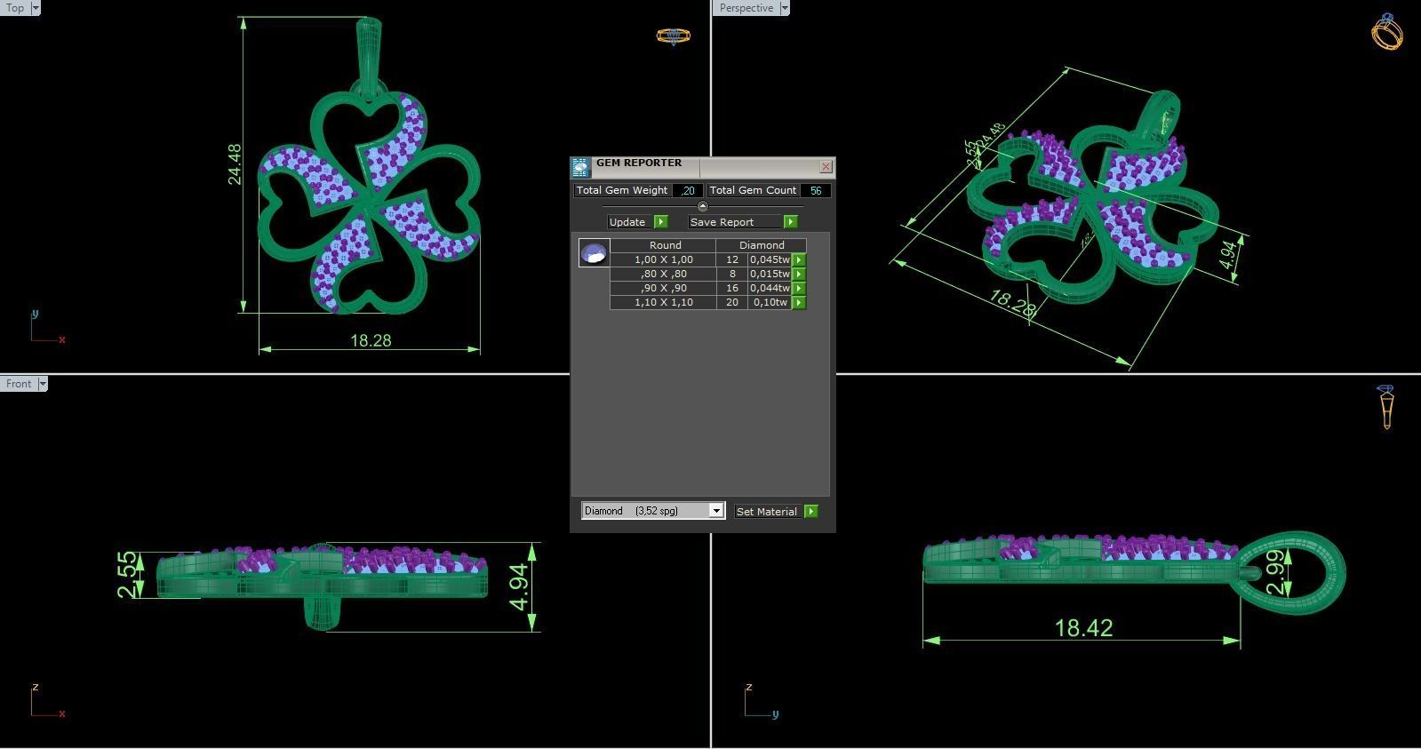Click the 18.28 dimension in Top viewport
The image size is (1421, 749).
pos(371,340)
